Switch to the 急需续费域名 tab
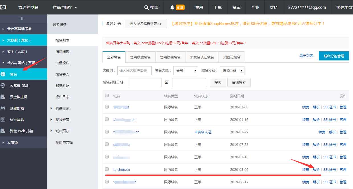The image size is (353, 189). (x=140, y=57)
